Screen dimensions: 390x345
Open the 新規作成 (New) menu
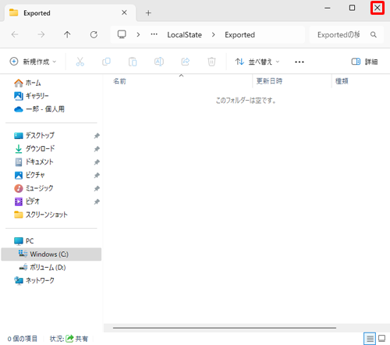[33, 62]
